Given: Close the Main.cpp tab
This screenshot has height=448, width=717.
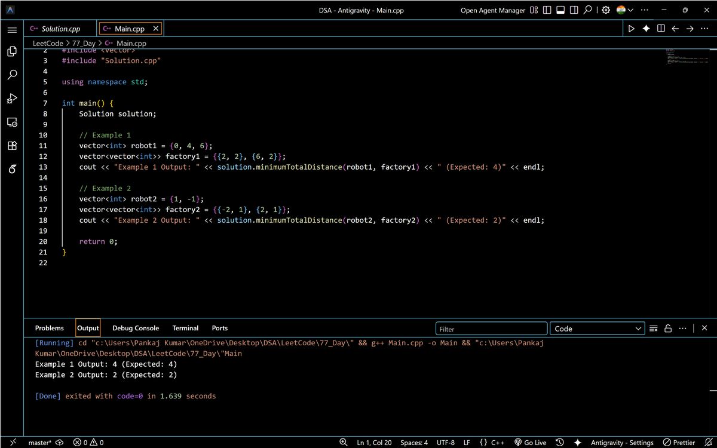Looking at the screenshot, I should (x=156, y=29).
